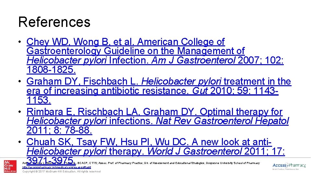Click the bullet before Graham DY reference

[x=20, y=82]
